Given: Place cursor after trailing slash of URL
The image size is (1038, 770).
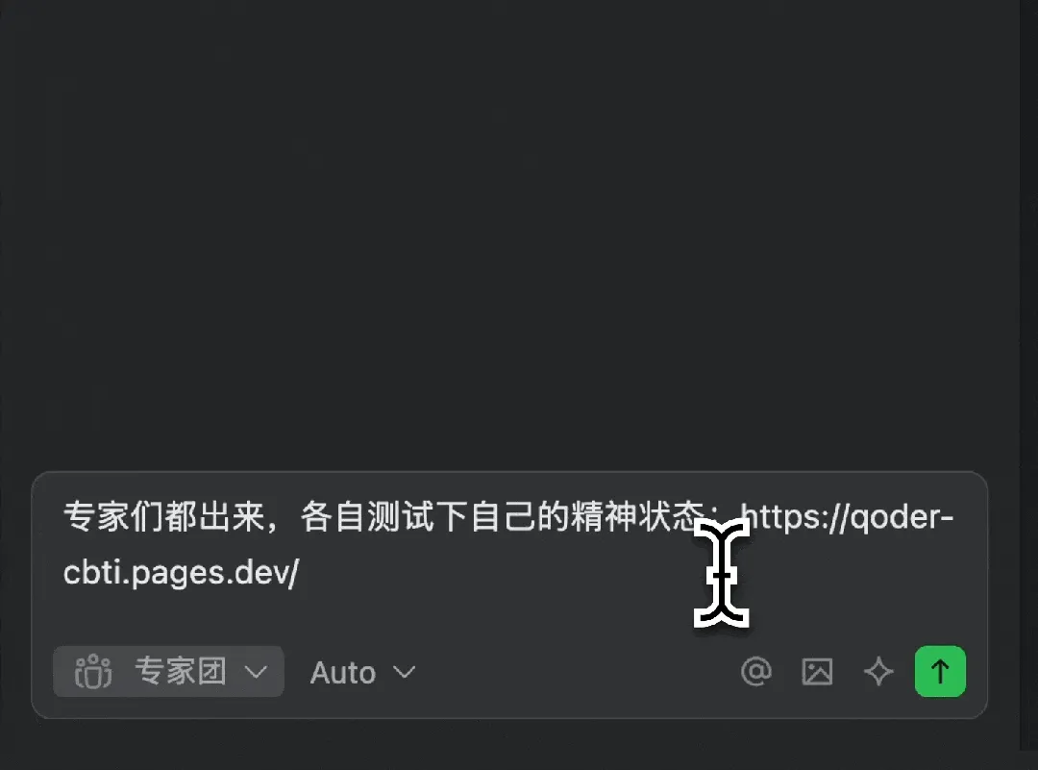Looking at the screenshot, I should (x=301, y=573).
